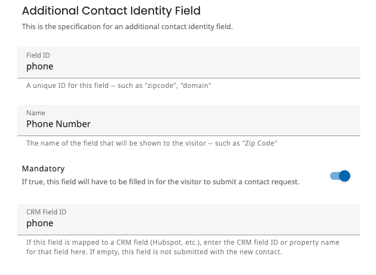Click the 'Field ID' floating label
The image size is (376, 275).
(38, 55)
